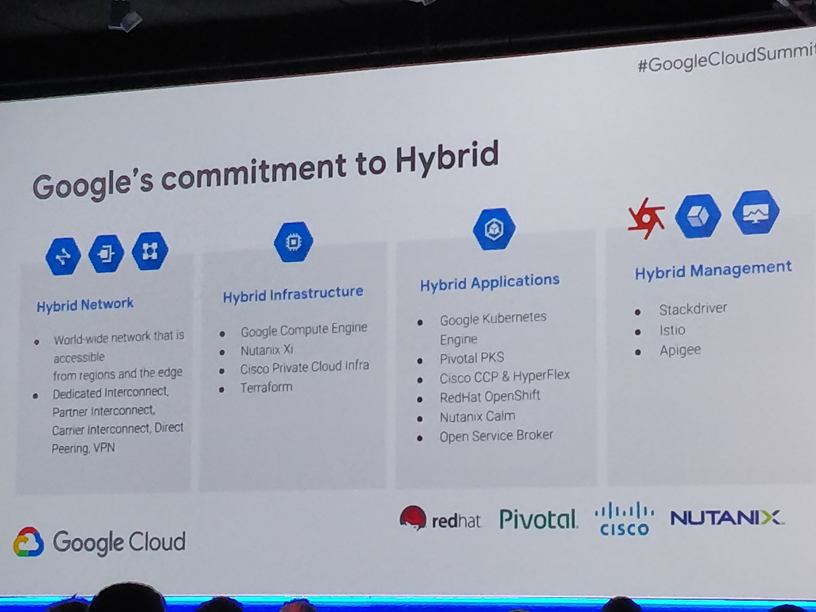Click the red pinwheel icon above Hybrid Management
The image size is (816, 612).
[646, 219]
